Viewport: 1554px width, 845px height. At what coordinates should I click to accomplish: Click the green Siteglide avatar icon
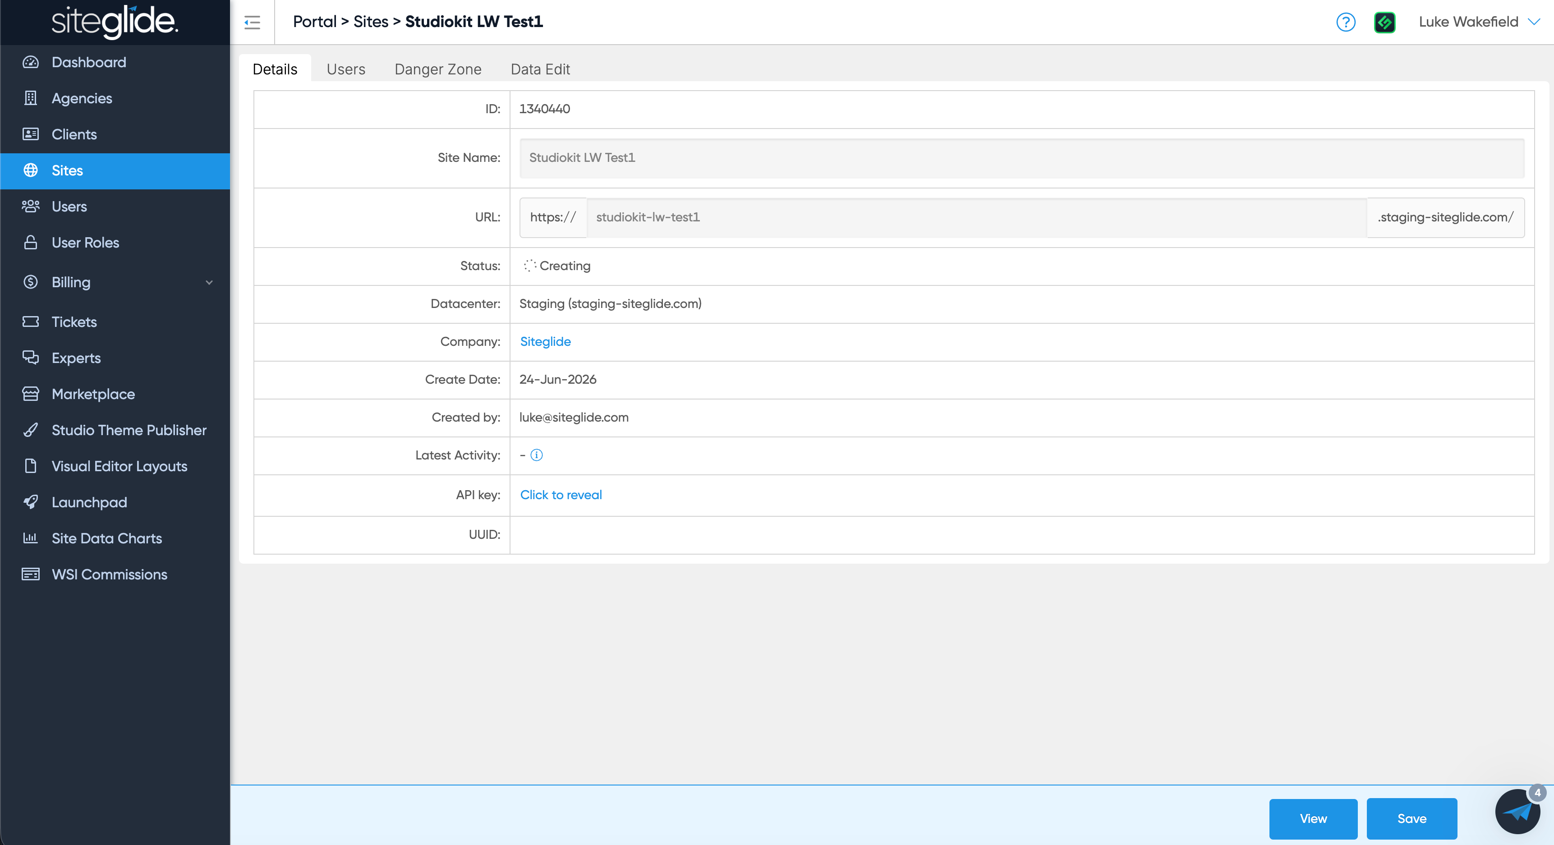click(1384, 22)
